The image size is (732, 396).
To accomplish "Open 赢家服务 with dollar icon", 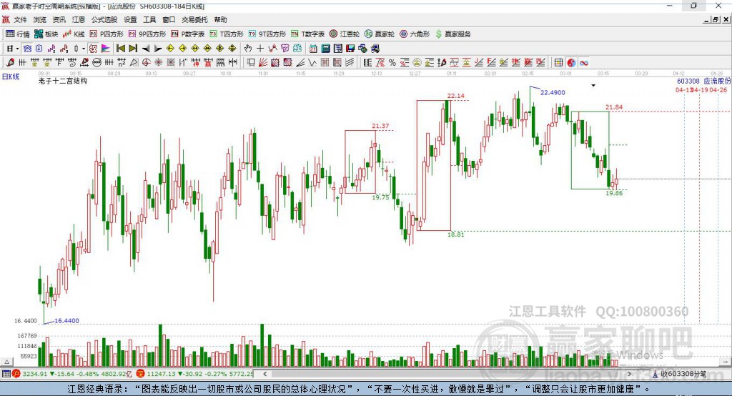I will 452,34.
